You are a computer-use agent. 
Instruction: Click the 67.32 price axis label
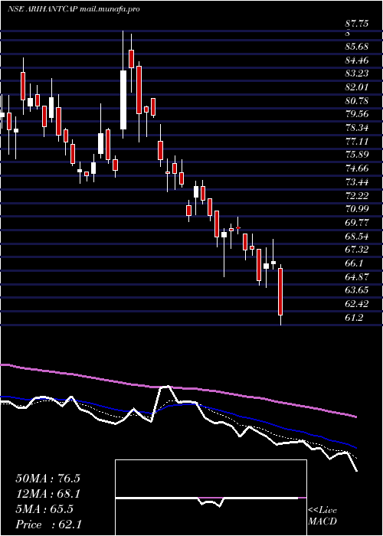357,250
